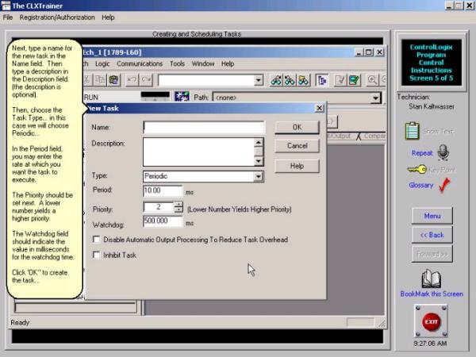This screenshot has width=476, height=357.
Task: Click the Description text area
Action: (x=198, y=152)
